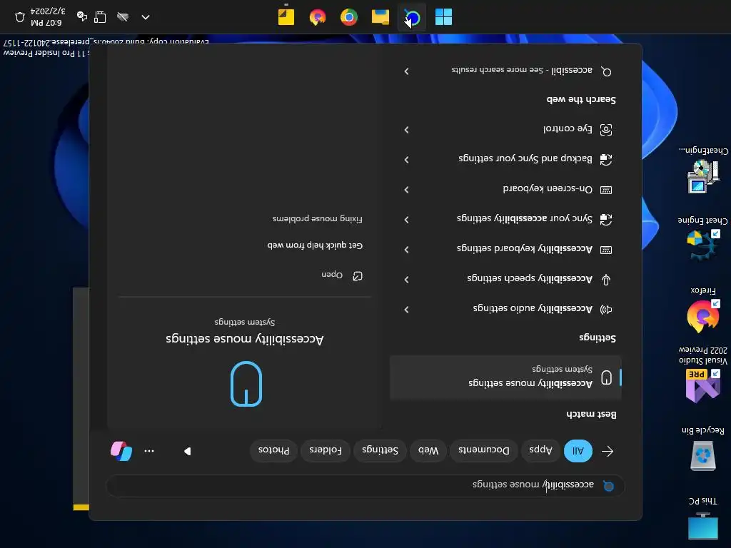Expand Sync your accessibility settings chevron
The image size is (731, 548).
pos(406,220)
